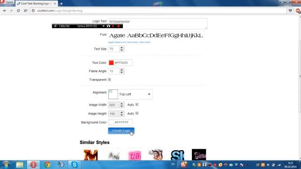Decrease the Image Width value
The image size is (301, 169).
click(x=121, y=107)
